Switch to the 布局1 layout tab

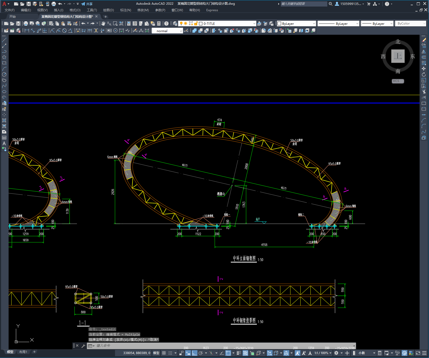[23, 352]
